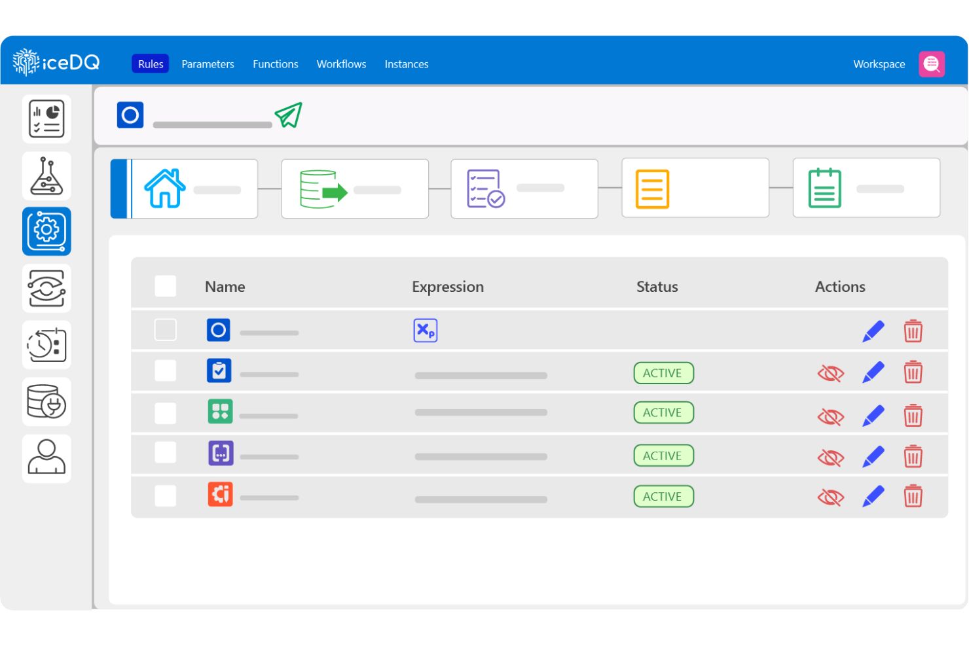Open the user profile sidebar icon
This screenshot has width=969, height=646.
click(x=46, y=458)
